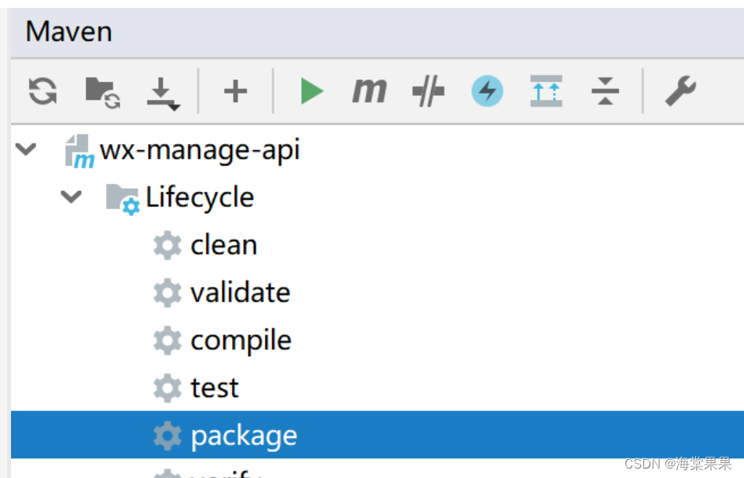Click gear icon beside test
Screen dimensions: 744x478
coord(168,388)
